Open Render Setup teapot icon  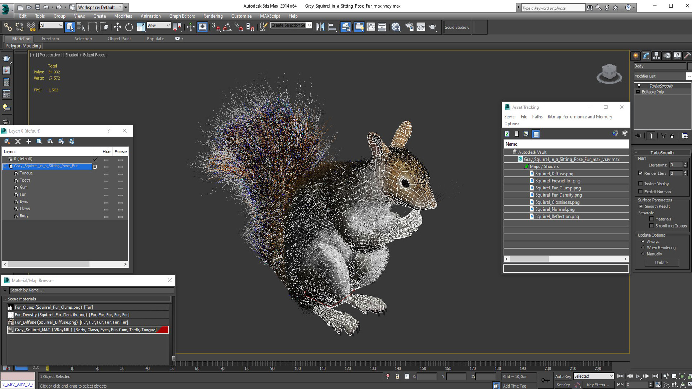[409, 27]
